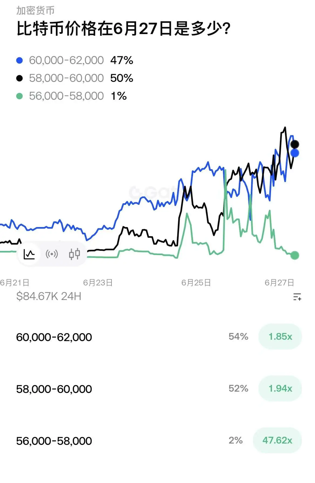Select the 6月23日 date marker on axis
This screenshot has width=315, height=483.
(98, 283)
